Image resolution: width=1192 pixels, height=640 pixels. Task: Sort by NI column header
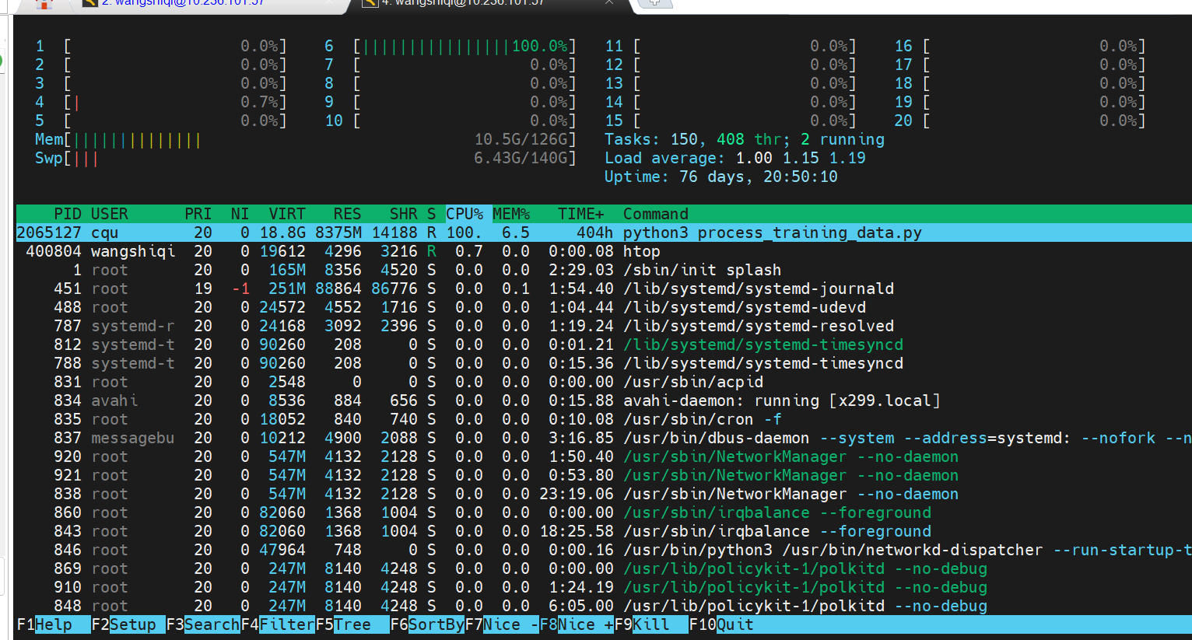pyautogui.click(x=240, y=214)
